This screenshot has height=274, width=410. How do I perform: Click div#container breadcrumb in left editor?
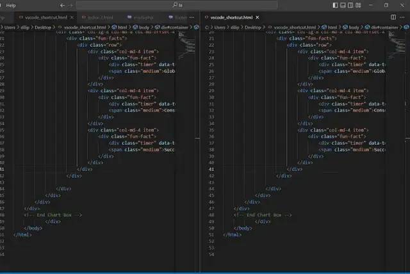point(174,28)
